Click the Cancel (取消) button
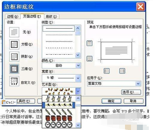The width and height of the screenshot is (153, 130). [133, 101]
